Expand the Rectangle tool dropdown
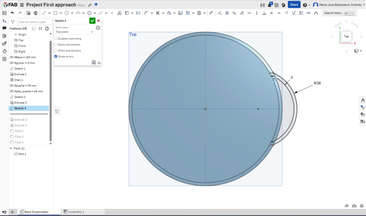 (x=61, y=13)
